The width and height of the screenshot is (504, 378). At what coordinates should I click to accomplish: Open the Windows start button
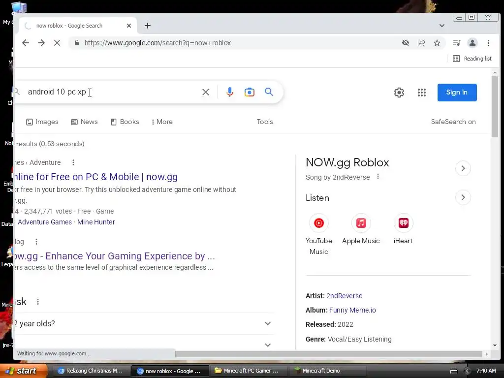click(23, 371)
